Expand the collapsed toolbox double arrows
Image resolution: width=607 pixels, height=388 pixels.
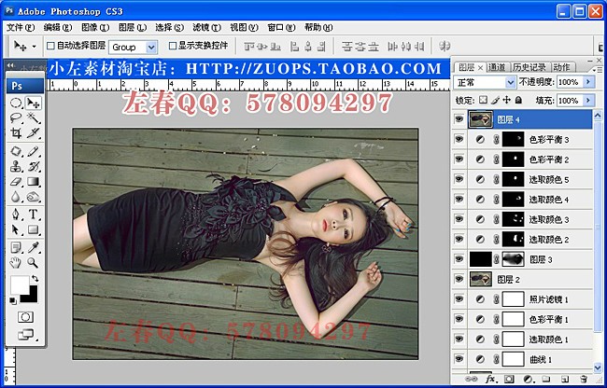coord(11,65)
